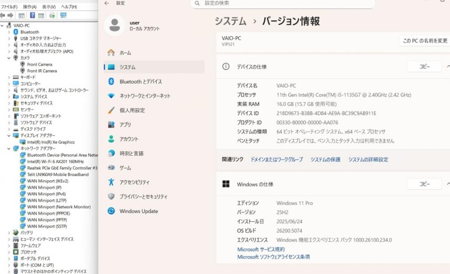Go to ホーム in Settings sidebar
This screenshot has height=274, width=450.
(154, 53)
